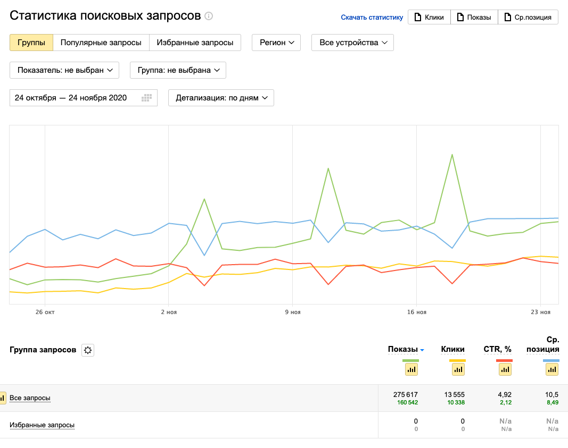The image size is (568, 448).
Task: Toggle the Клики chart line icon
Action: tap(458, 369)
